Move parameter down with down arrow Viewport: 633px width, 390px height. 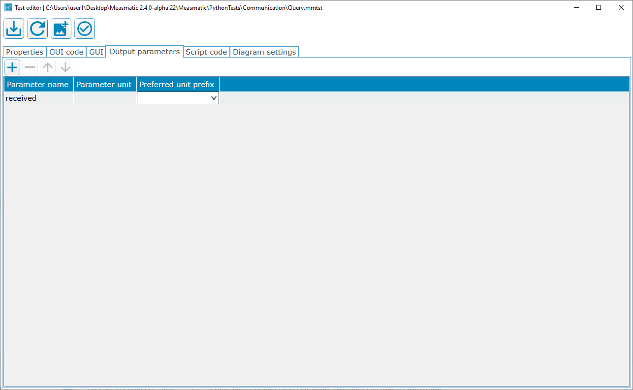[65, 67]
